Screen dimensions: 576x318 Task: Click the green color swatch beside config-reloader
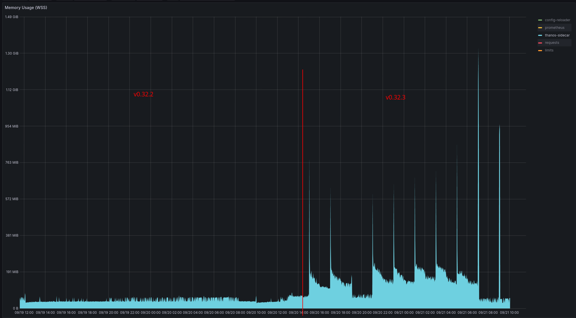540,20
